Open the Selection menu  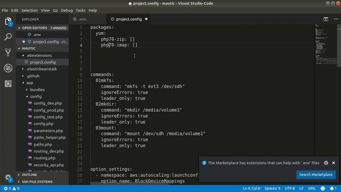(x=29, y=10)
